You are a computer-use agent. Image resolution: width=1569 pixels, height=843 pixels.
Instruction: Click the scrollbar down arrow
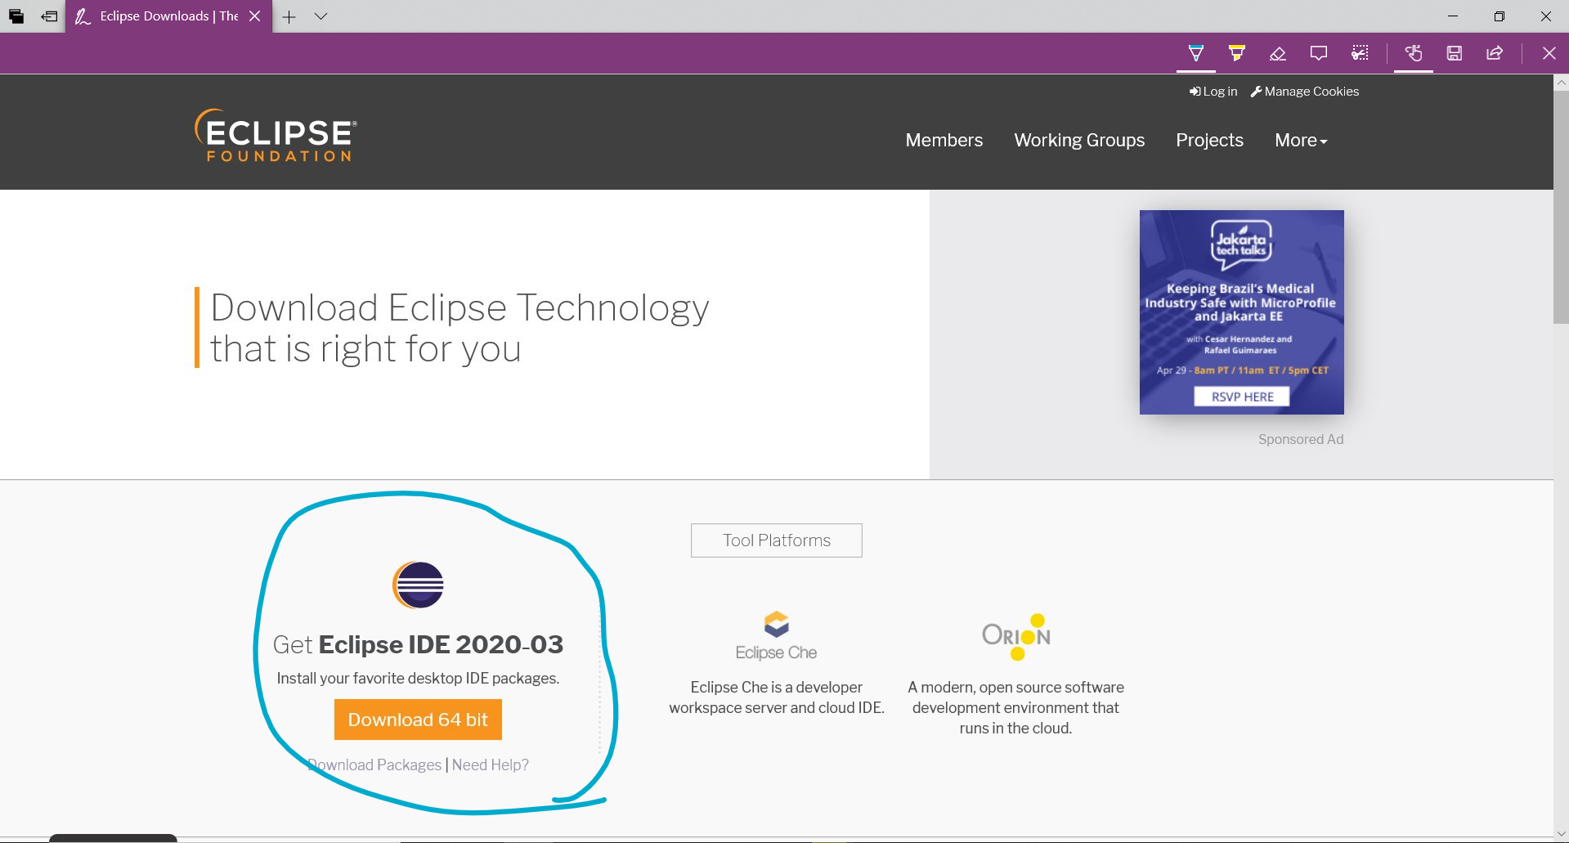(x=1561, y=835)
